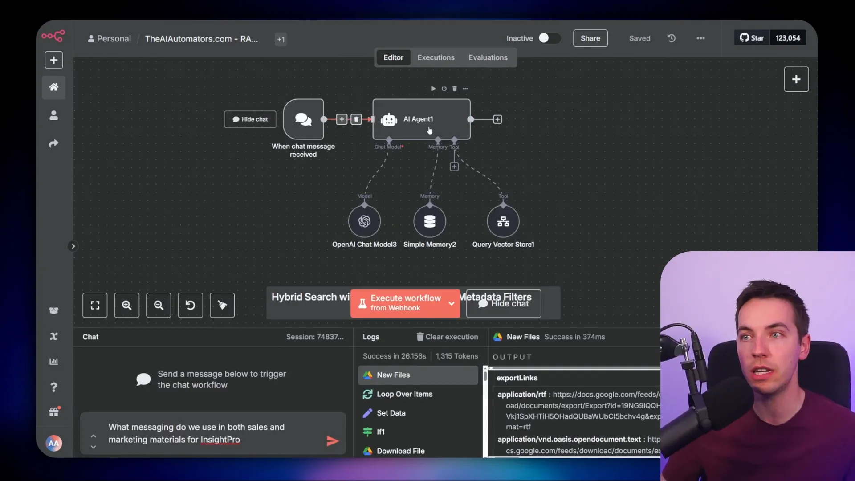The height and width of the screenshot is (481, 855).
Task: Open the three-dot workflow options menu
Action: click(x=700, y=38)
